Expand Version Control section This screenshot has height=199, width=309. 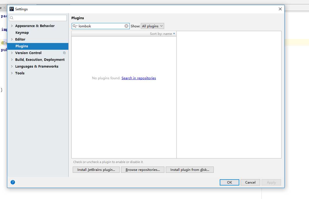coord(12,53)
